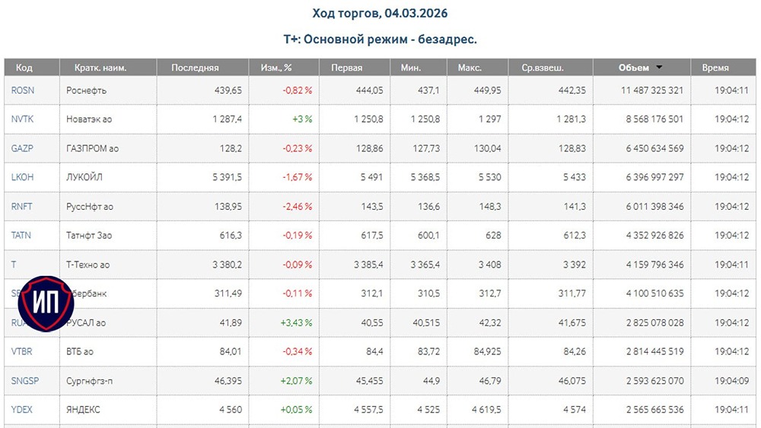Open the ROSN ticker link
The height and width of the screenshot is (428, 761).
(x=23, y=90)
